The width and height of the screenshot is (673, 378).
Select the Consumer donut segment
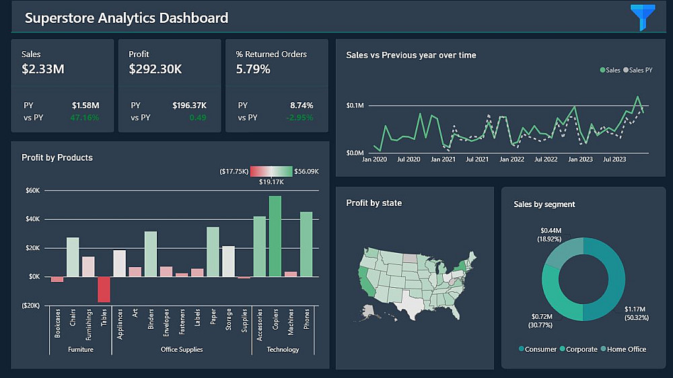pyautogui.click(x=604, y=279)
